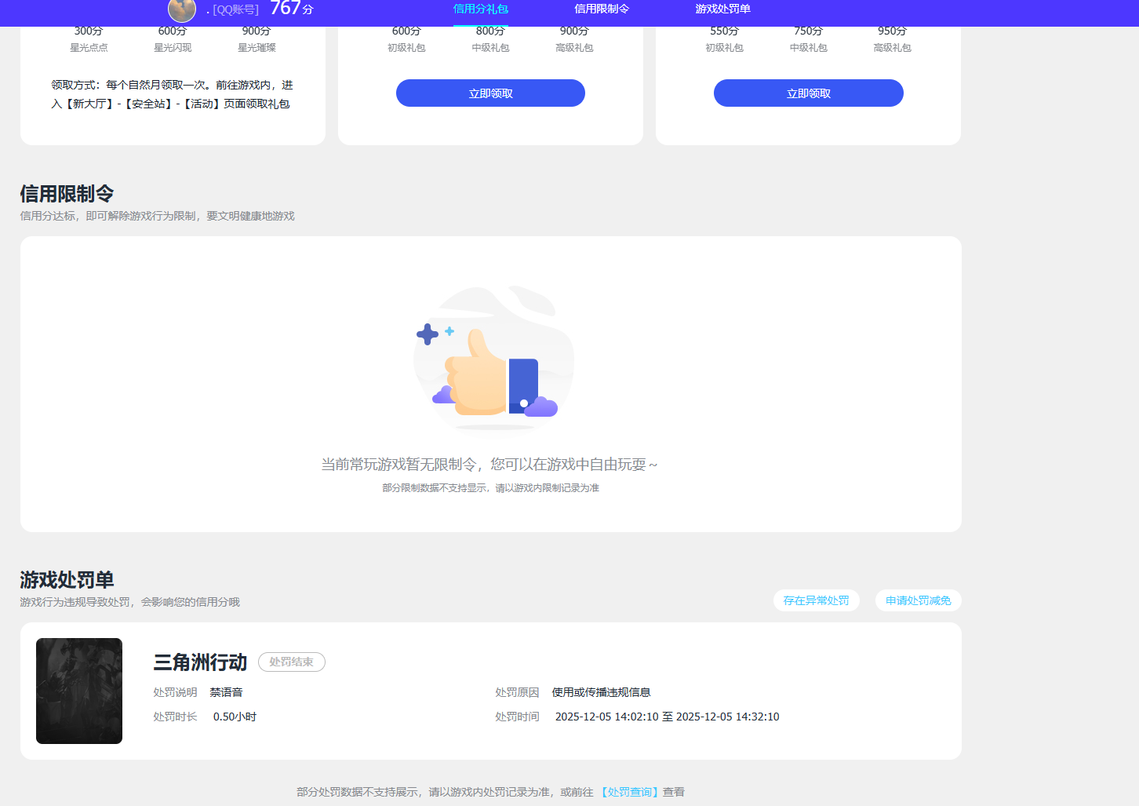Click 高级礼包 under 950分
Viewport: 1139px width, 806px height.
coord(892,48)
